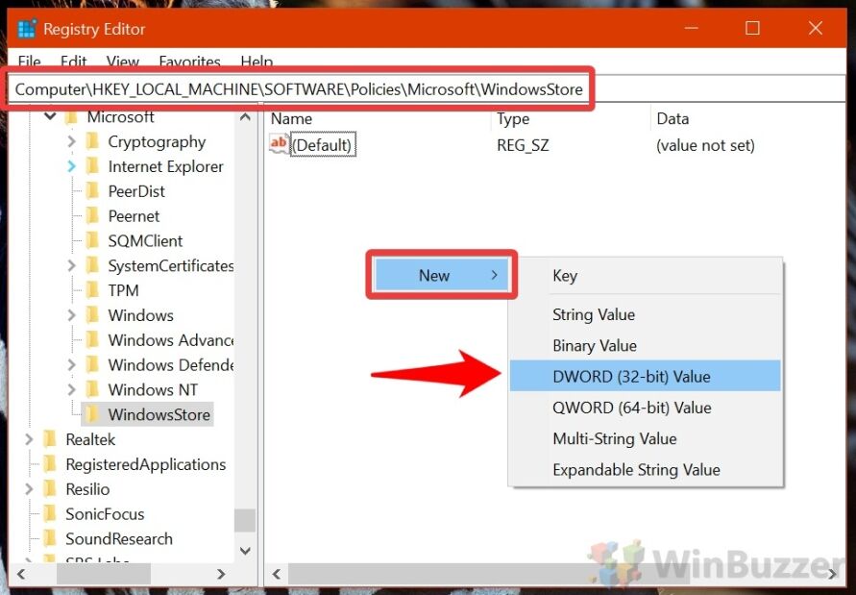The image size is (856, 595).
Task: Click the RegisteredApplications folder icon
Action: [50, 464]
